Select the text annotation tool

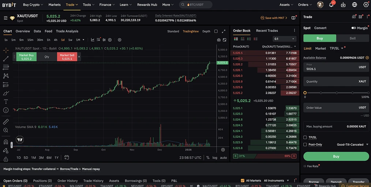6,102
